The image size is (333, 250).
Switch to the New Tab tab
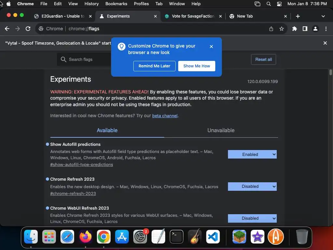pyautogui.click(x=258, y=16)
